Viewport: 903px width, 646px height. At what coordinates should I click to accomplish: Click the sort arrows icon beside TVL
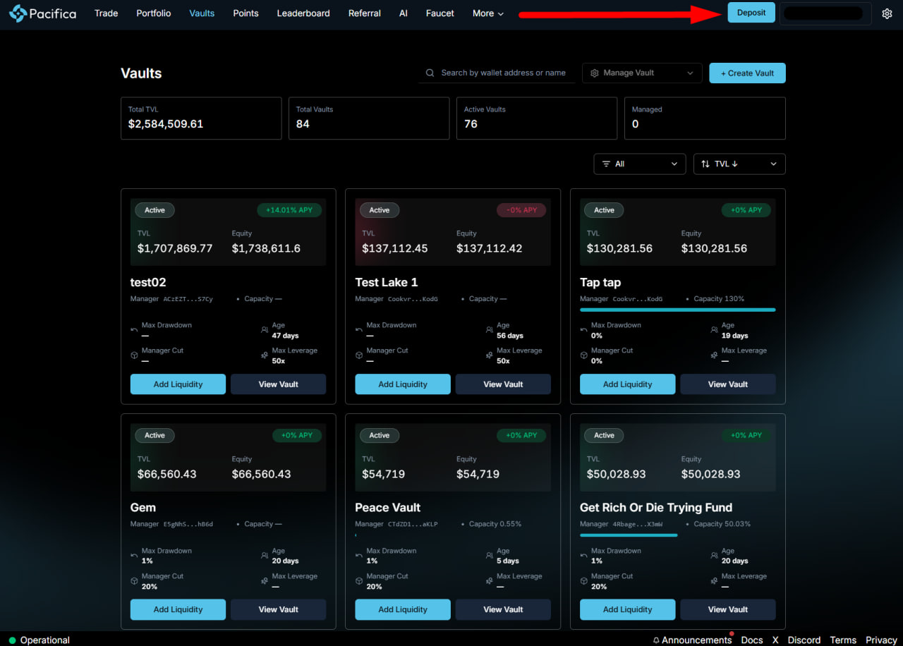click(705, 164)
